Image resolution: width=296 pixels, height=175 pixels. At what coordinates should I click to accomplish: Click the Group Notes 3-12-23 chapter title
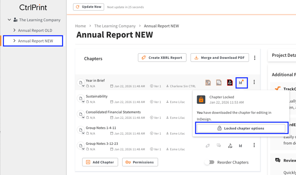pos(102,144)
